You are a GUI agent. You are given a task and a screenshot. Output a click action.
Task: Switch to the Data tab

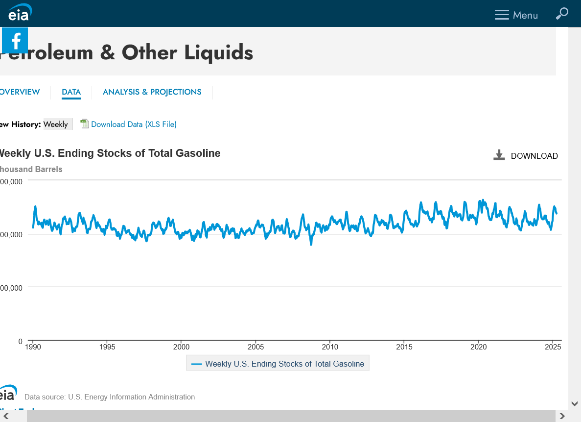click(x=71, y=92)
